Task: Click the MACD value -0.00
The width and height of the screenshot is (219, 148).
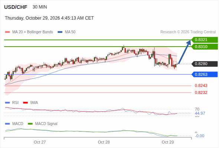Action: (199, 136)
